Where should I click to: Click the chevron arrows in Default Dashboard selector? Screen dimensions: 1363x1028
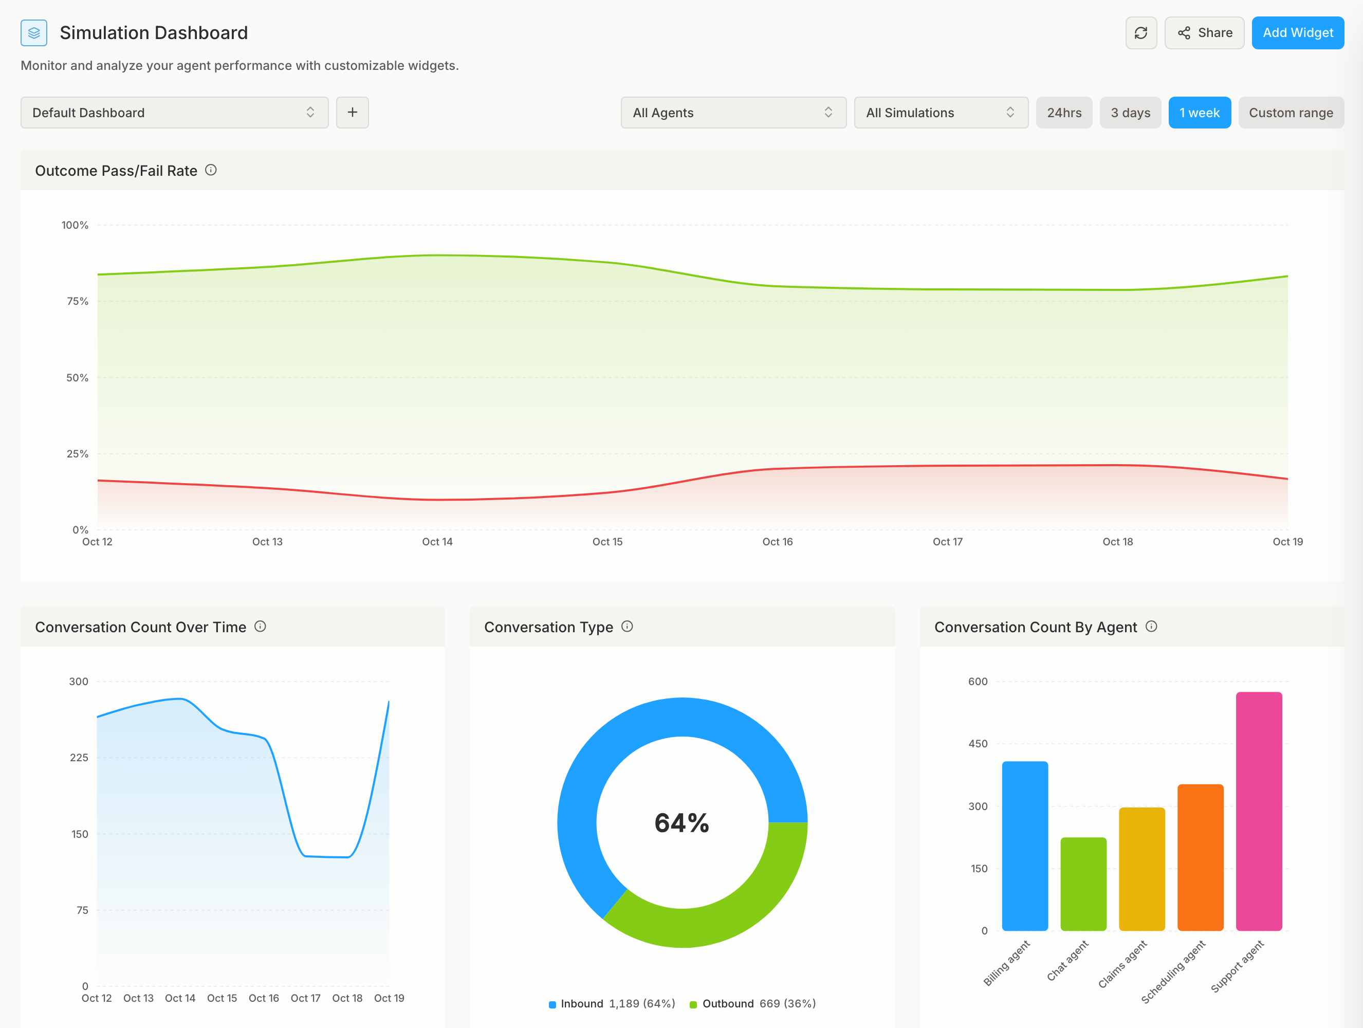[x=310, y=112]
